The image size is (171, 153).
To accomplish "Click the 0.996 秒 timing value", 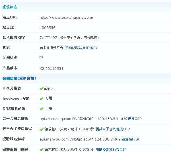I will (x=86, y=129).
